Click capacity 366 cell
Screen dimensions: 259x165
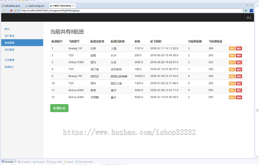(x=211, y=48)
